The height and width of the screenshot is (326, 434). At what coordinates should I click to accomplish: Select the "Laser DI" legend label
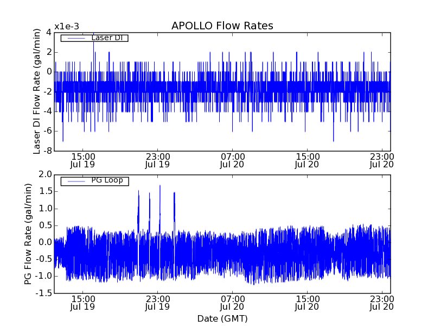point(107,37)
